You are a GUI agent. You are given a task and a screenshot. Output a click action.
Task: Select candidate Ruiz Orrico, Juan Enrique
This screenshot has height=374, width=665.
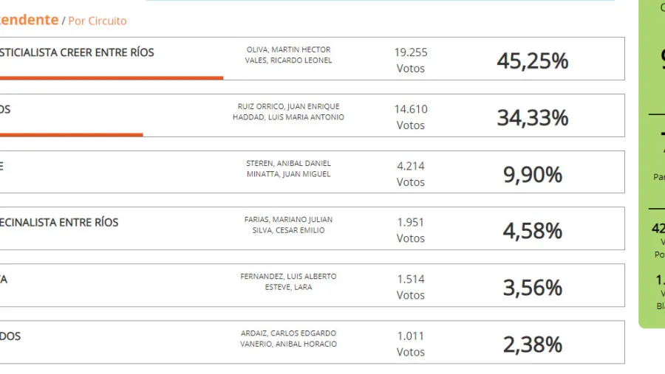tap(288, 106)
